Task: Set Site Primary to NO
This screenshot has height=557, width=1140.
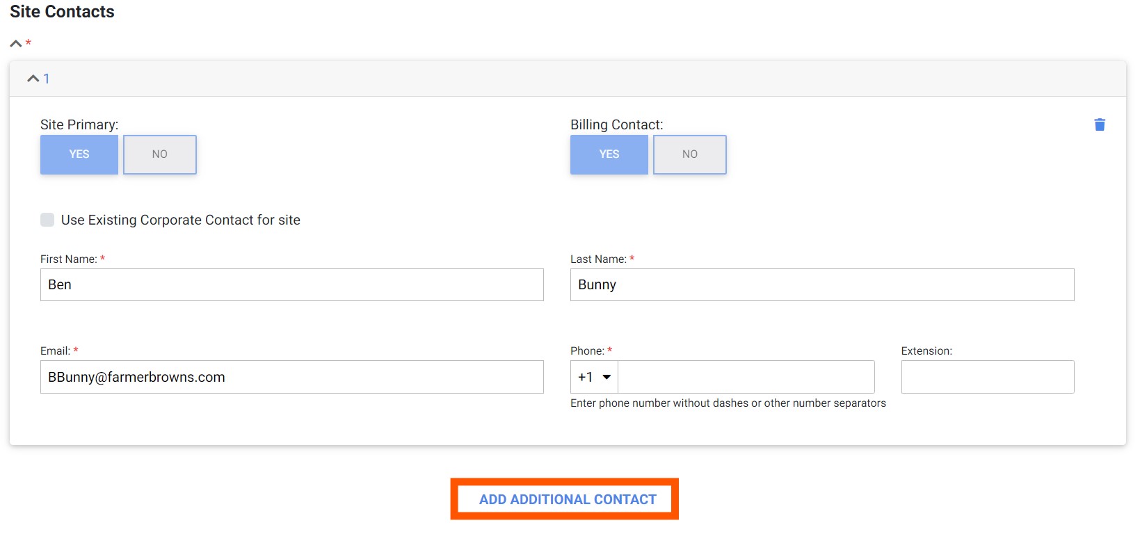Action: click(x=160, y=154)
